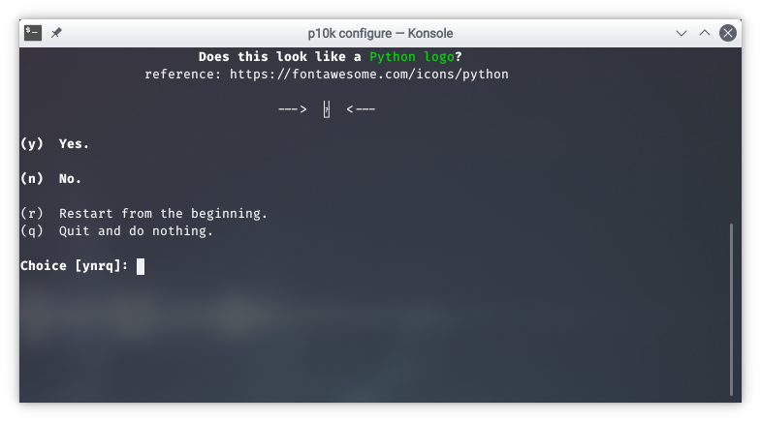Click the green "Python logo" text

pos(412,57)
